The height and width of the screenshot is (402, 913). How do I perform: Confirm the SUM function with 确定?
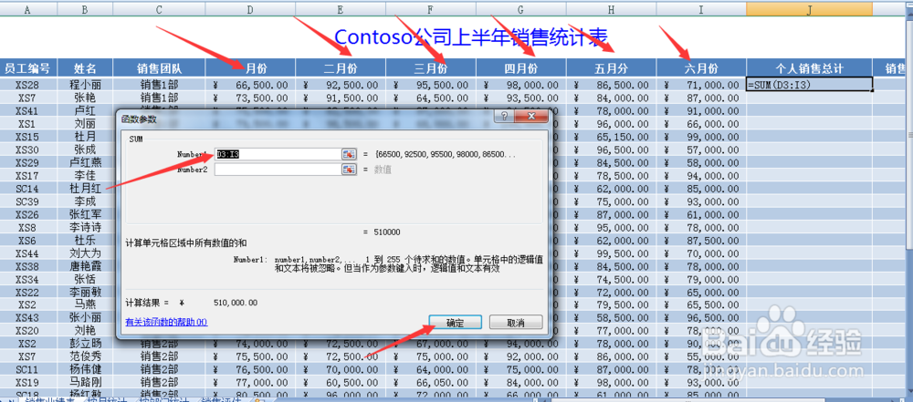click(x=455, y=323)
